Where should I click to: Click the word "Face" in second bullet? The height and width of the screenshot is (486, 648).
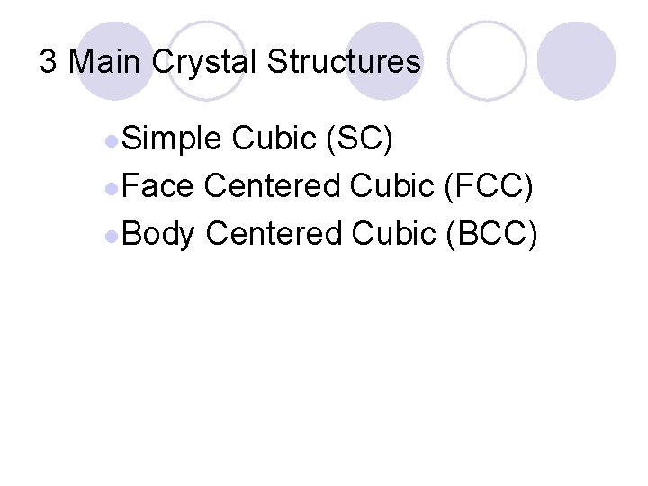click(157, 186)
